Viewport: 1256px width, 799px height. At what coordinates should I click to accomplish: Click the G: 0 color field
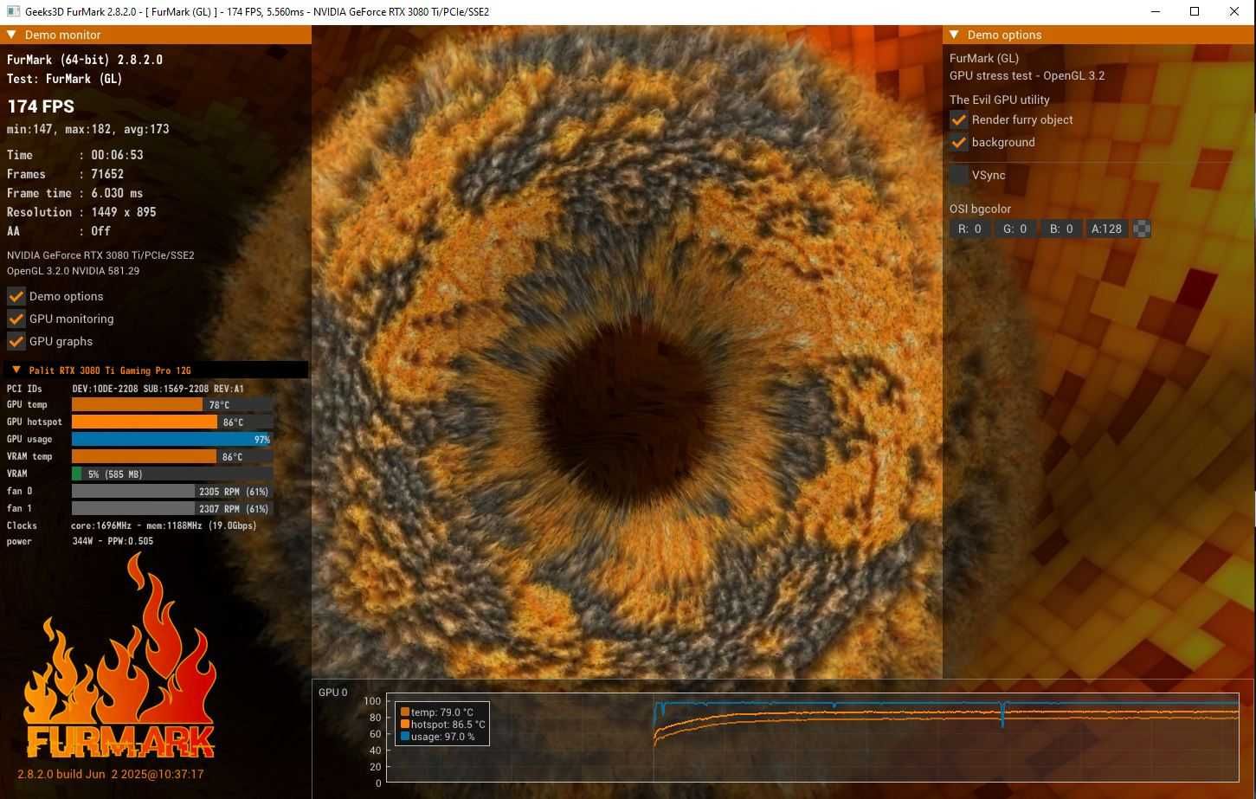click(1015, 229)
